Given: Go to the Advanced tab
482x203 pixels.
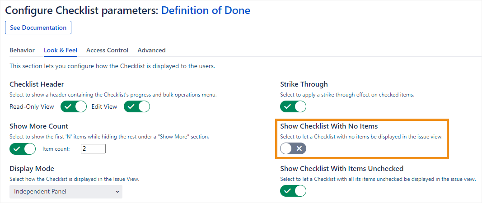Looking at the screenshot, I should pos(151,50).
